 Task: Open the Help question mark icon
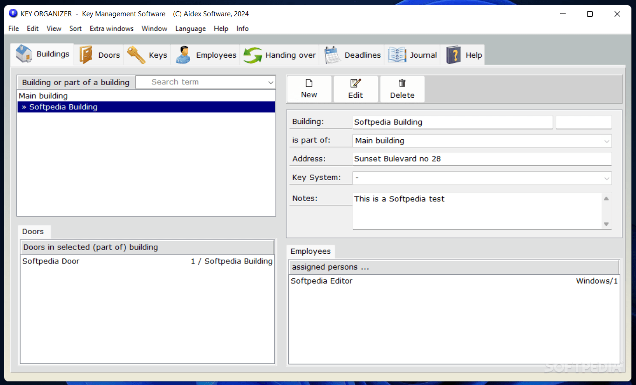pos(453,54)
